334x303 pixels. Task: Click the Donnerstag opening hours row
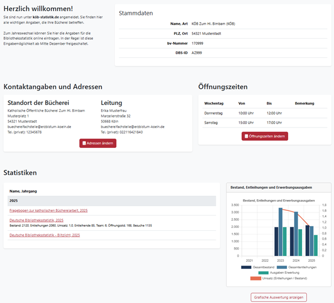(x=265, y=113)
